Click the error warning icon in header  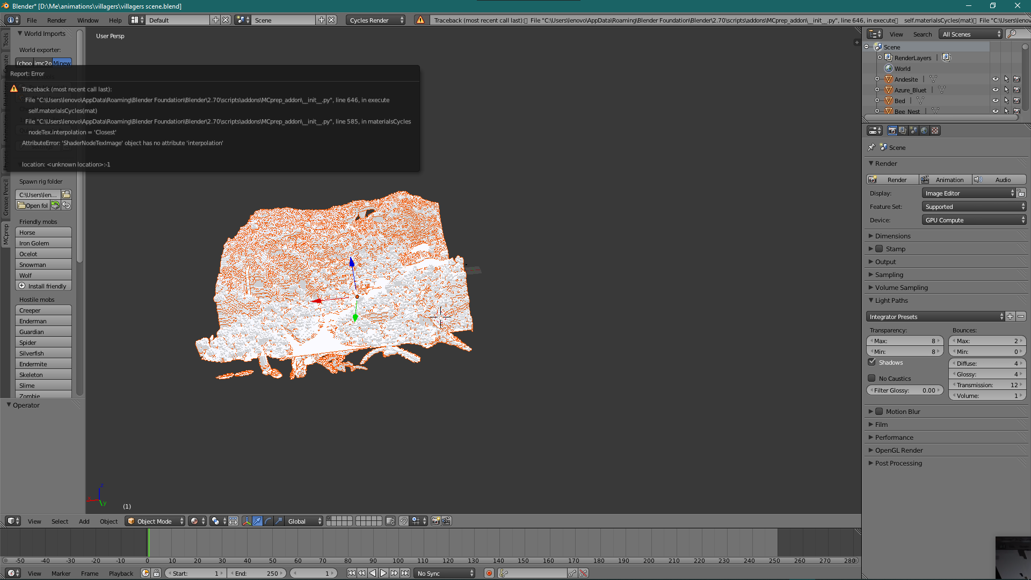click(420, 20)
